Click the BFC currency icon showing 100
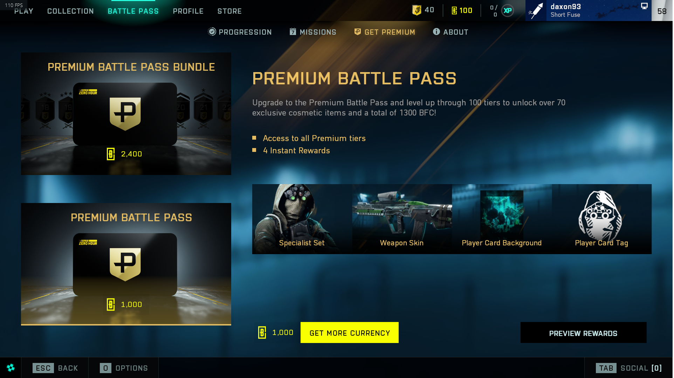Viewport: 674px width, 378px height. (454, 10)
